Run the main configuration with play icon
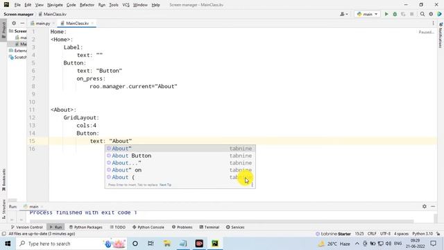Viewport: 444px width, 250px height. (x=386, y=14)
